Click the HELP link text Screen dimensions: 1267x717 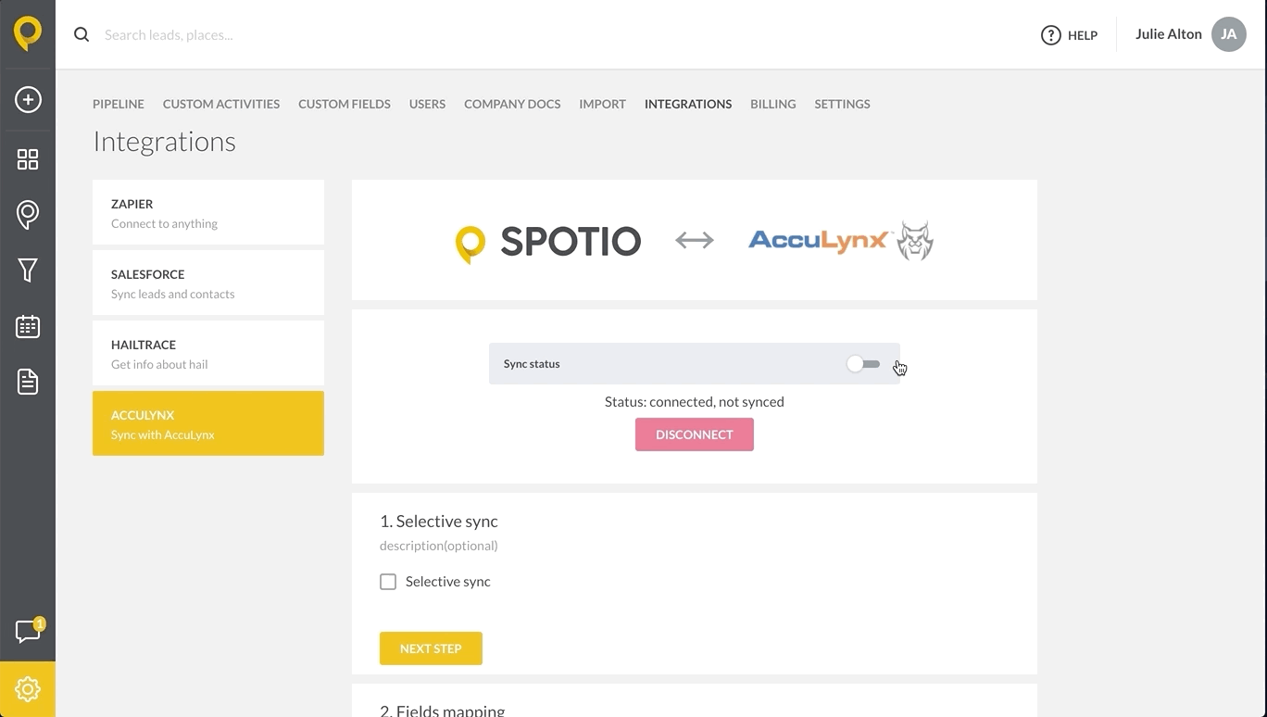tap(1083, 35)
